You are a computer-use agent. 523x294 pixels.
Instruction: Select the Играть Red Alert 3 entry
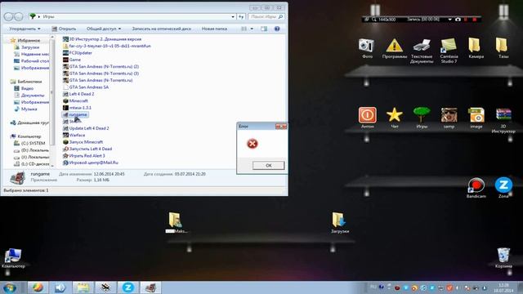(84, 156)
